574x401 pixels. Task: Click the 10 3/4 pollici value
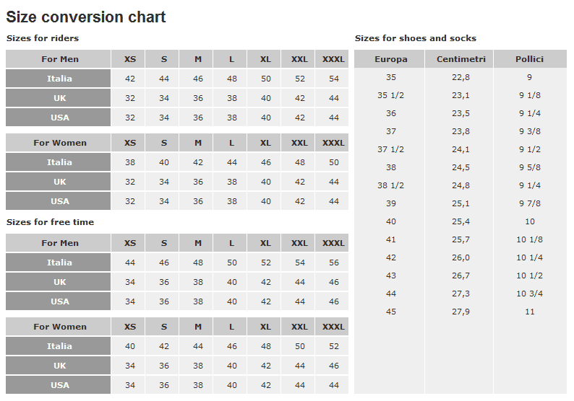pos(529,294)
